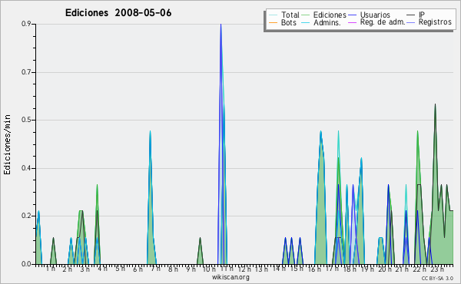This screenshot has height=284, width=461.
Task: Click the '11 h' x-axis label
Action: pos(227,269)
